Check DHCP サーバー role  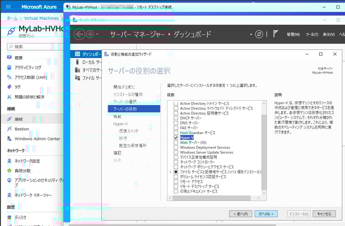[176, 118]
